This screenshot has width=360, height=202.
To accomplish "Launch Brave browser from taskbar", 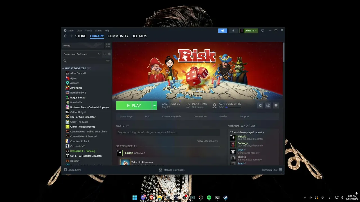I will pos(151,198).
